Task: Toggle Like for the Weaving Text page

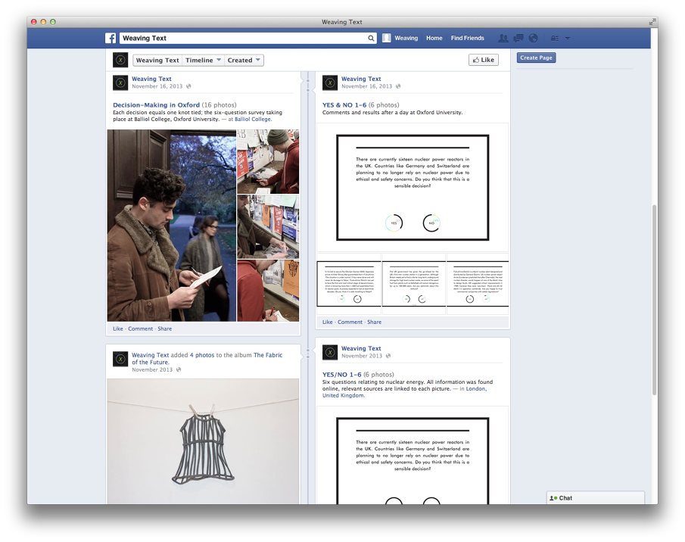Action: point(483,59)
